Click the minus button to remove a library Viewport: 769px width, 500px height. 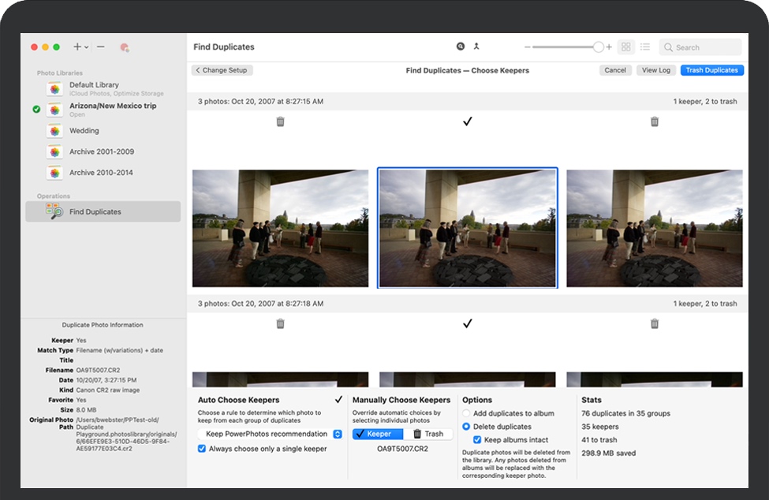[x=101, y=47]
